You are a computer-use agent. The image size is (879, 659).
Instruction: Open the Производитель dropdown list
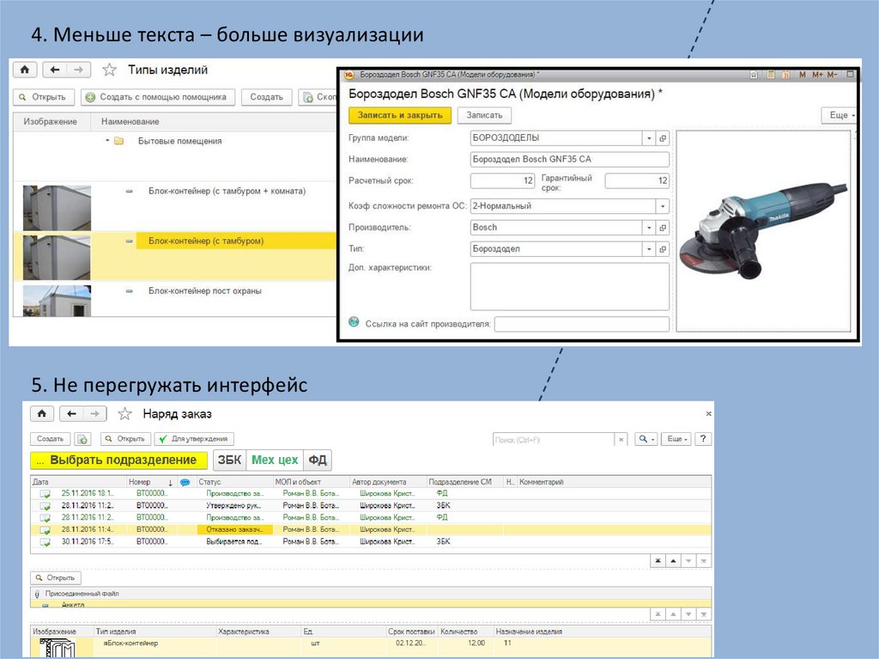coord(649,228)
